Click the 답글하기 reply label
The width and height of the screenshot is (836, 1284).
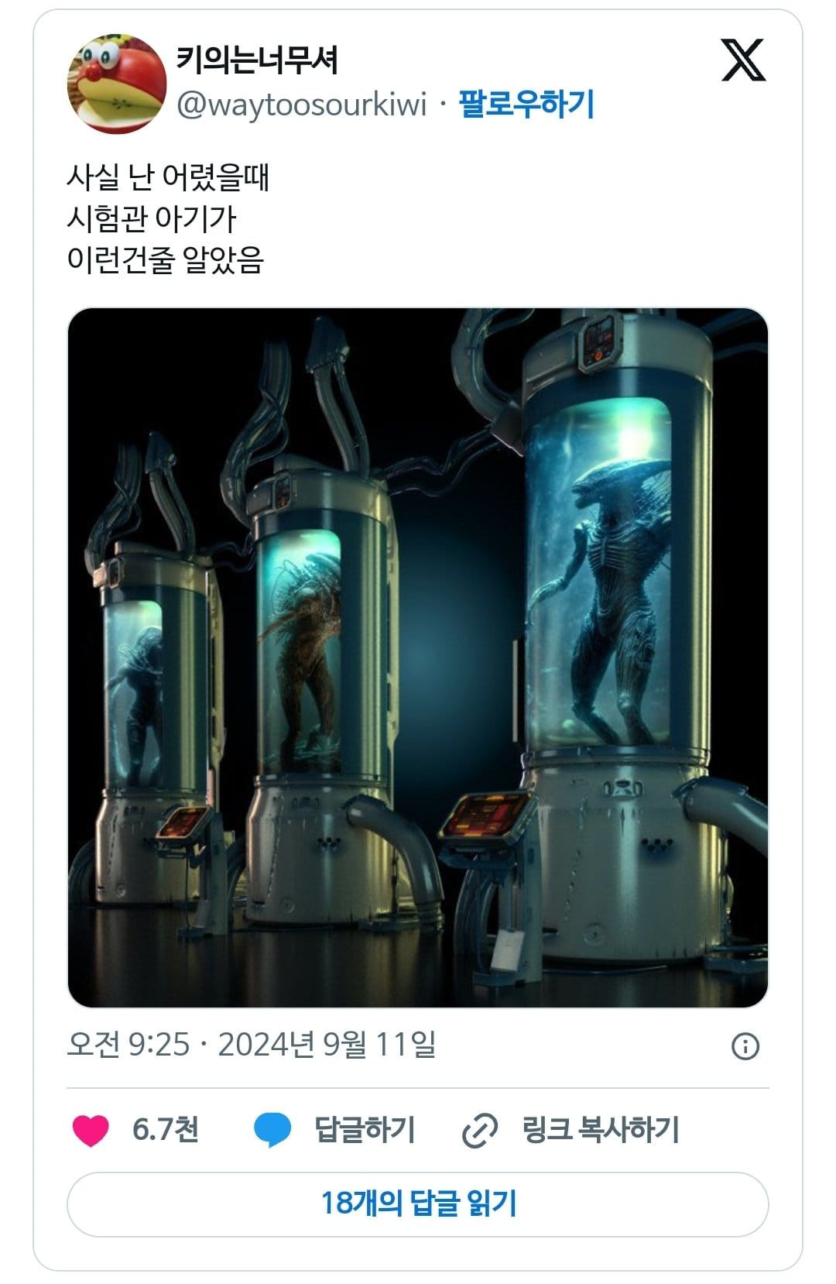tap(365, 1130)
